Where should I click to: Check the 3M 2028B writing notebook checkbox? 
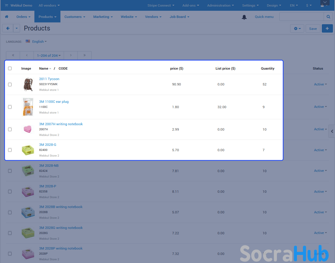[x=10, y=212]
